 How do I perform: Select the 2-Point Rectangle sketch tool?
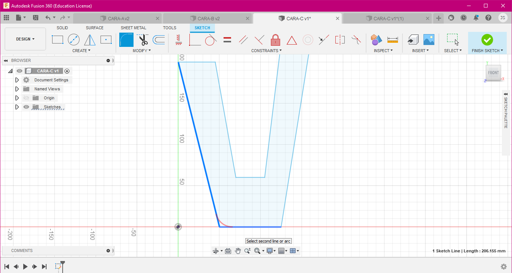coord(57,39)
